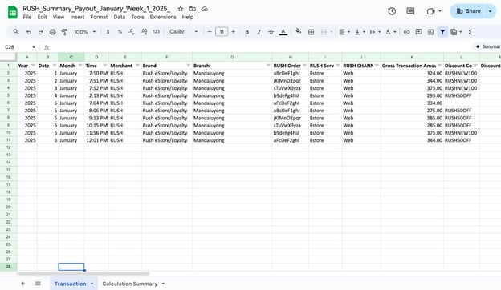The height and width of the screenshot is (290, 501).
Task: Add a new sheet
Action: [x=23, y=284]
